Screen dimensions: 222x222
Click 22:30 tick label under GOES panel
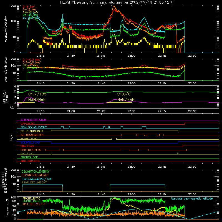[192, 111]
